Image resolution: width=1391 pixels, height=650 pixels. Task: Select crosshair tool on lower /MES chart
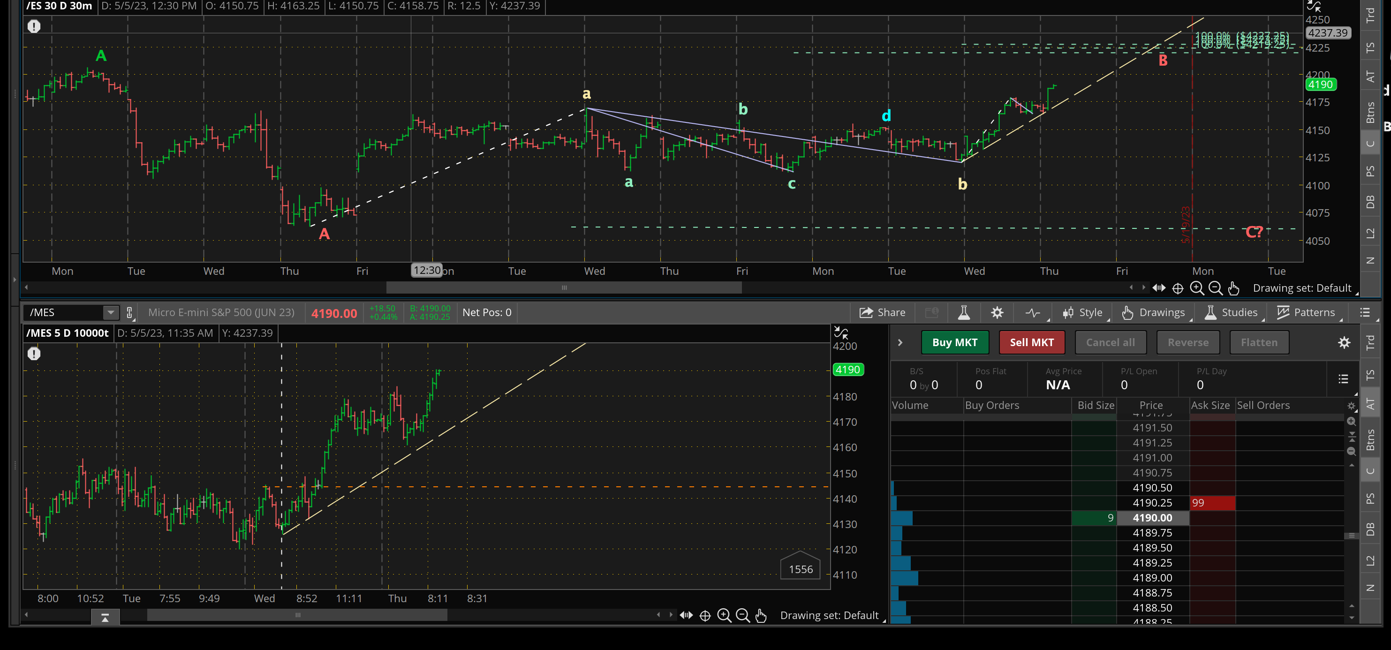(705, 615)
